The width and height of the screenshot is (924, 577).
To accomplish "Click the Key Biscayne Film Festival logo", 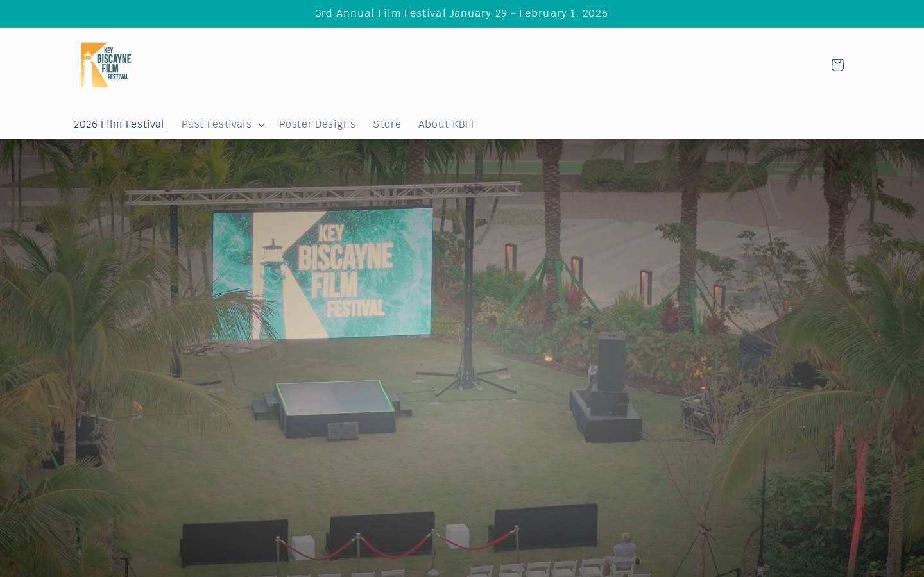I will [x=105, y=65].
